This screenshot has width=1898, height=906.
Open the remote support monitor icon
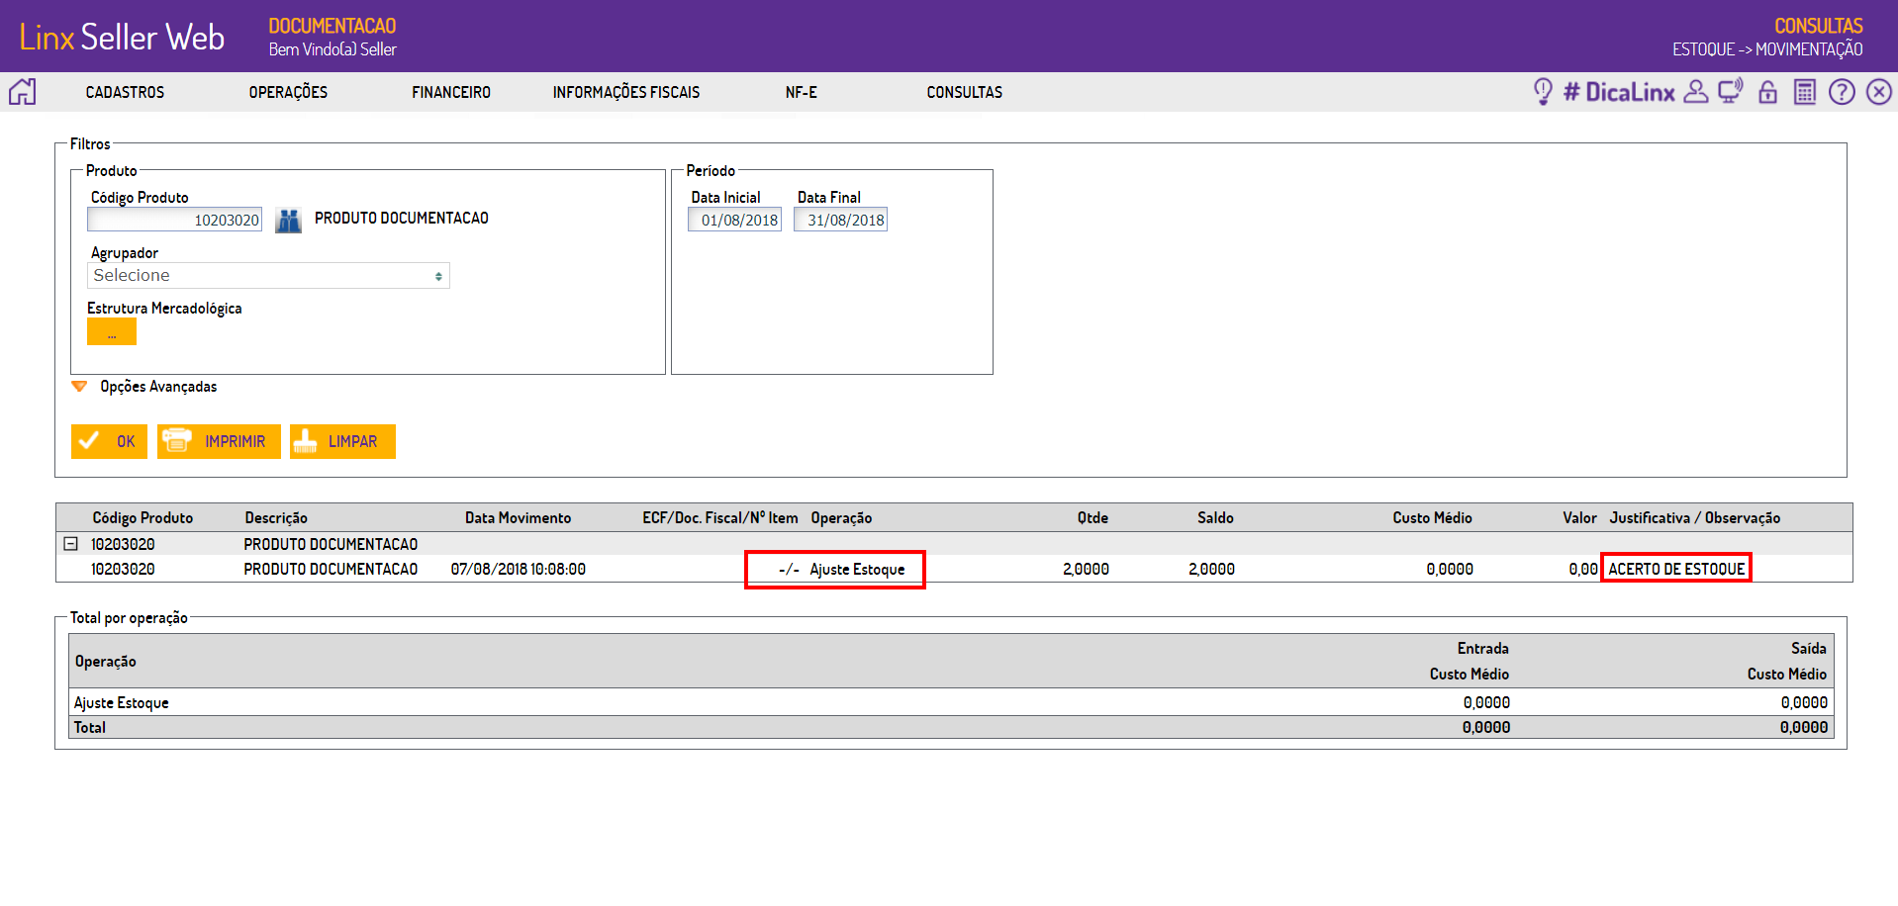click(x=1731, y=92)
